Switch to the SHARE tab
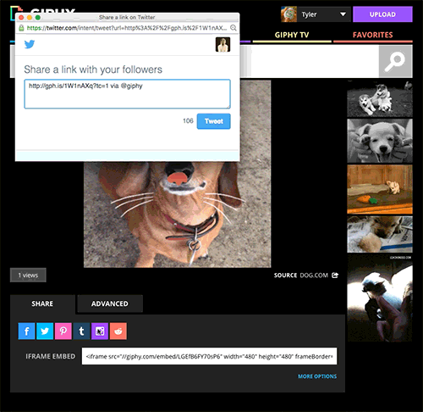The height and width of the screenshot is (412, 423). point(42,303)
